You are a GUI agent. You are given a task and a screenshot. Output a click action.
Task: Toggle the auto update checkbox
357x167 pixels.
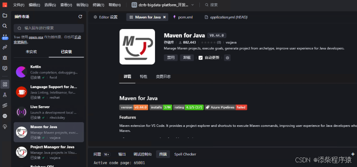200,58
